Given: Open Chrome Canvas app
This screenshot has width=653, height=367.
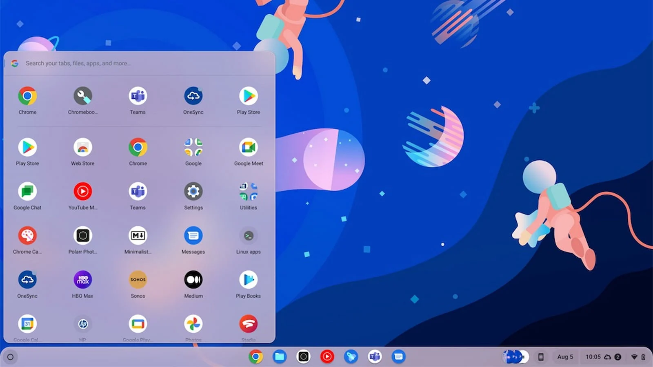Looking at the screenshot, I should click(27, 236).
